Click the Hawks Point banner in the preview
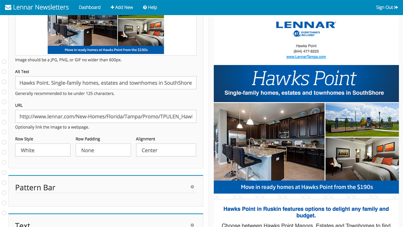The image size is (403, 227). [306, 84]
